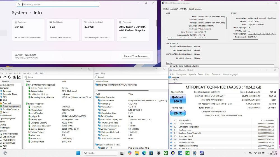Image resolution: width=280 pixels, height=157 pixels.
Task: Switch to the Sound tab in DxDiag
Action: click(191, 9)
